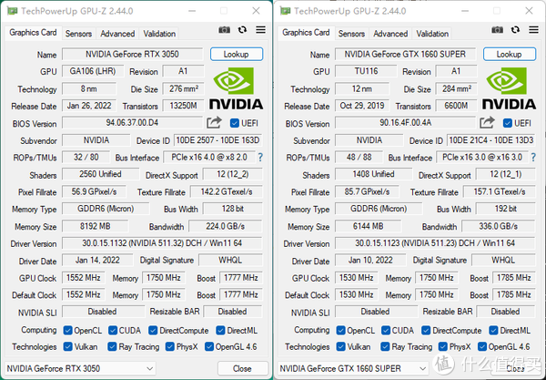The width and height of the screenshot is (546, 380).
Task: Open GPU selector dropdown showing GTX 1660 SUPER
Action: pos(353,368)
